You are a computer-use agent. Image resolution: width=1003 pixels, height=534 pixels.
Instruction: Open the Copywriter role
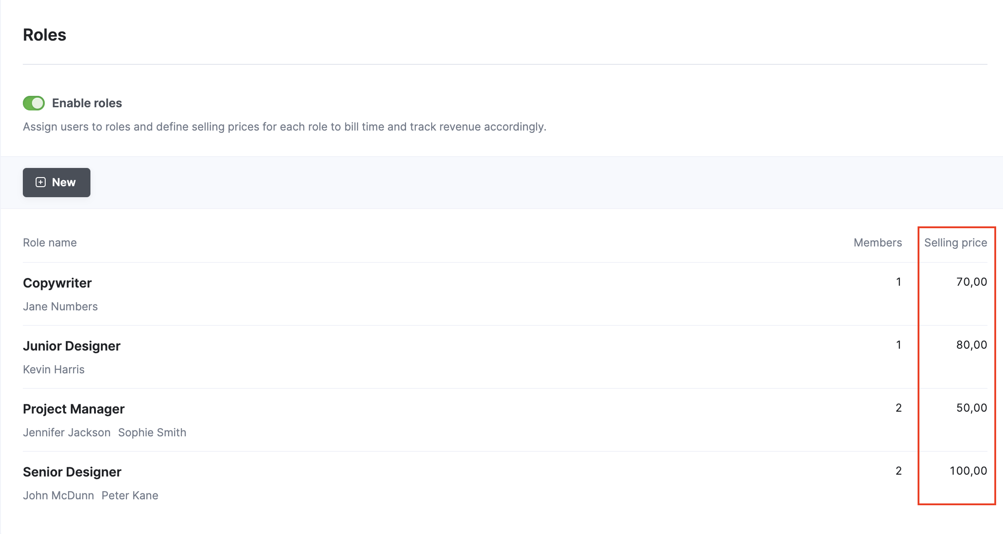click(57, 283)
